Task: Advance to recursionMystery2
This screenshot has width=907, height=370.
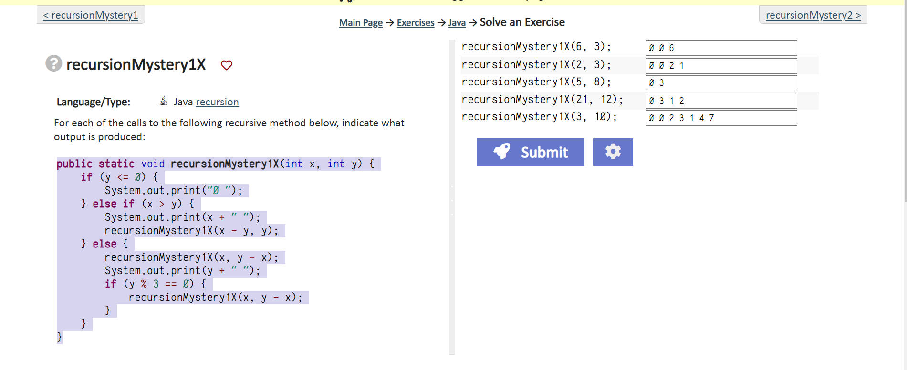Action: (x=813, y=15)
